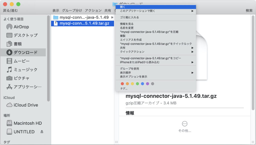Expand このアプリケーションで開く submenu
Image resolution: width=256 pixels, height=145 pixels.
[192, 11]
